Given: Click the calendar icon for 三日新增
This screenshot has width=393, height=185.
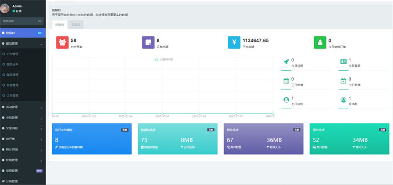Looking at the screenshot, I should [x=286, y=81].
